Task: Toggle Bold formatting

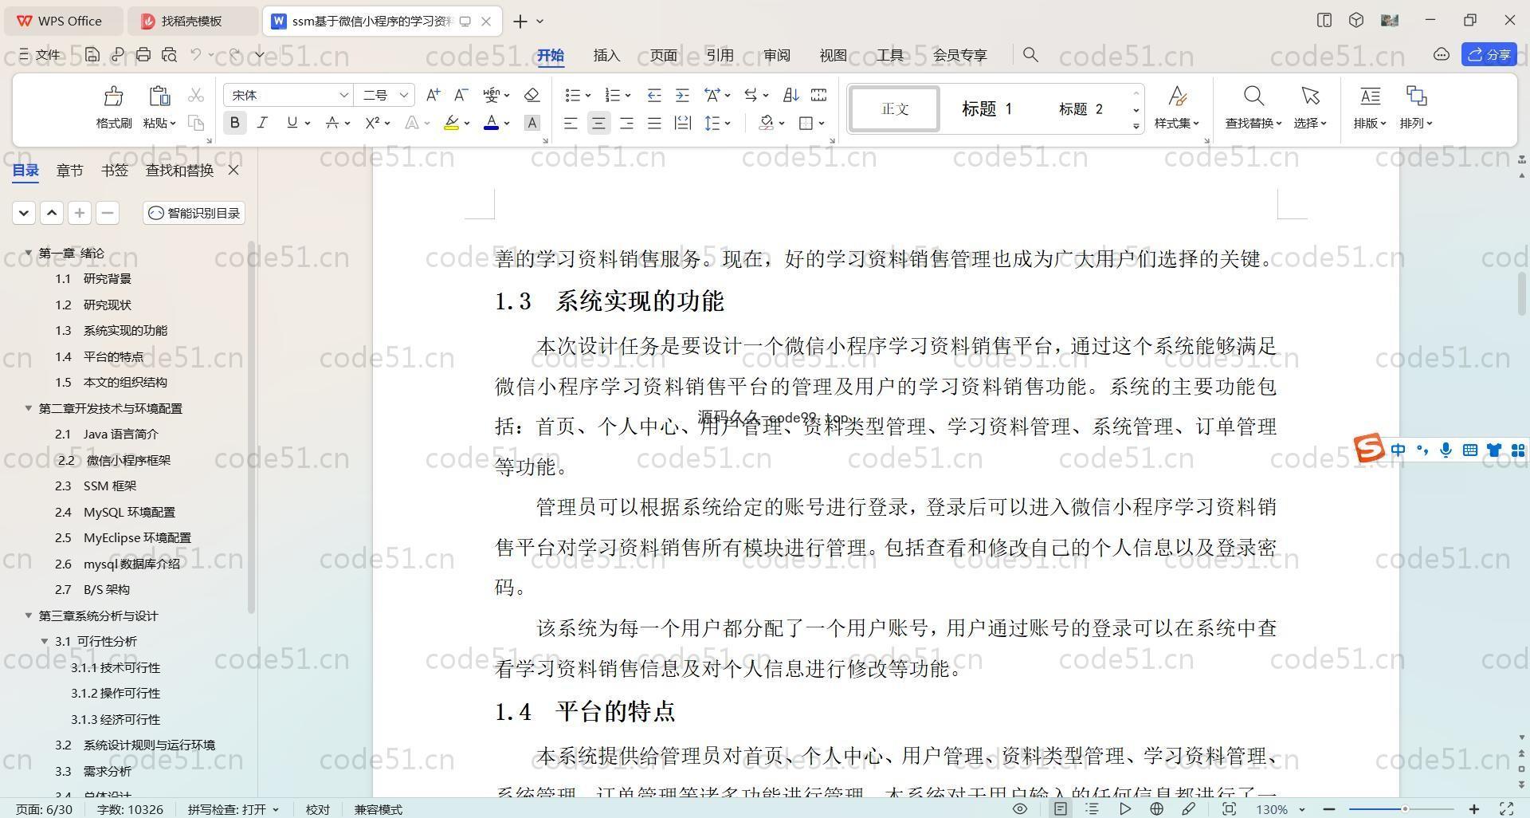Action: (234, 123)
